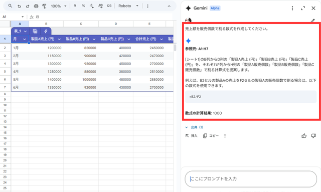Click the table view icon beside 表_1
Screen dimensions: 321x192
pos(35,31)
